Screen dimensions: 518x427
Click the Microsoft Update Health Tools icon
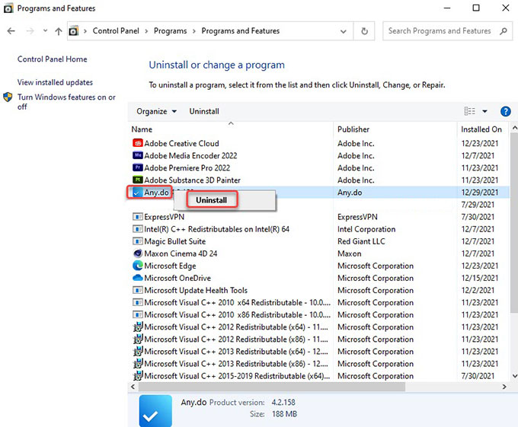[x=137, y=290]
